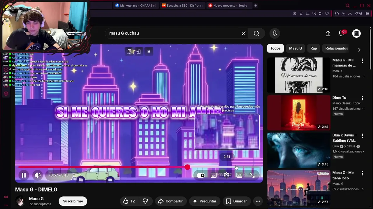The image size is (373, 209).
Task: Open player settings gear
Action: [x=226, y=175]
